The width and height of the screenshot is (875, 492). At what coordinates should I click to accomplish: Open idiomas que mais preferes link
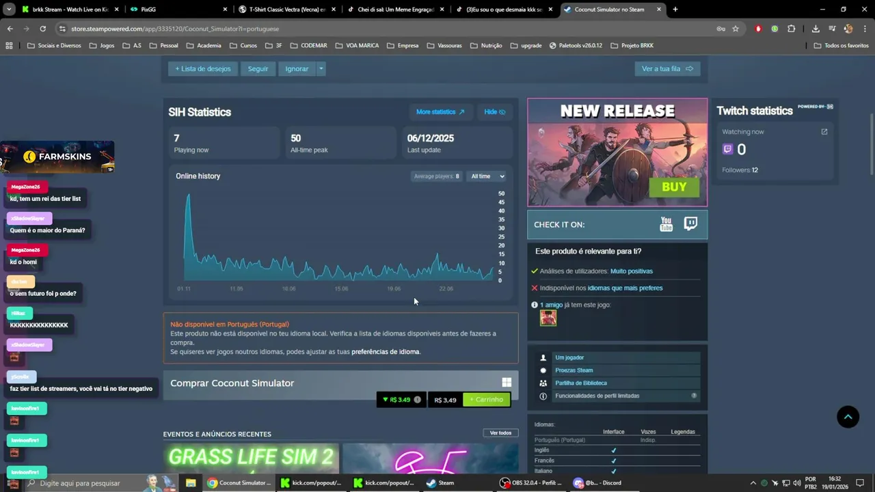pos(625,288)
